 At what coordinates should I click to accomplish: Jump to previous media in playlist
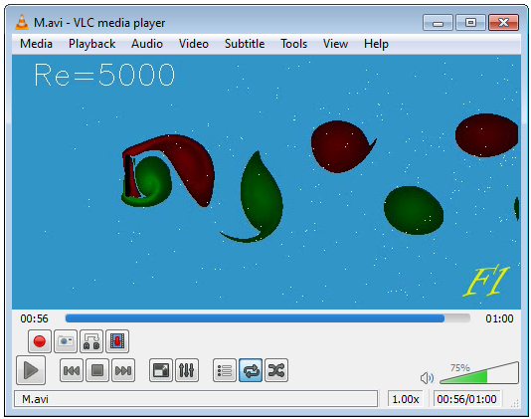tap(72, 370)
